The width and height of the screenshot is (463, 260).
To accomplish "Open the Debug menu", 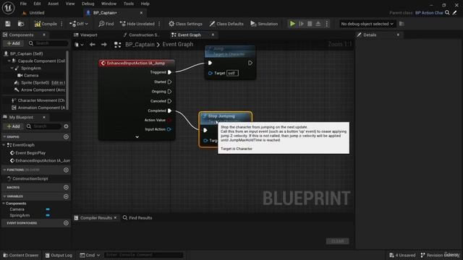I will pyautogui.click(x=88, y=4).
